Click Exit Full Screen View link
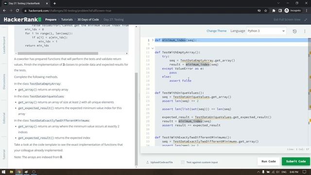The image size is (311, 175). [287, 19]
